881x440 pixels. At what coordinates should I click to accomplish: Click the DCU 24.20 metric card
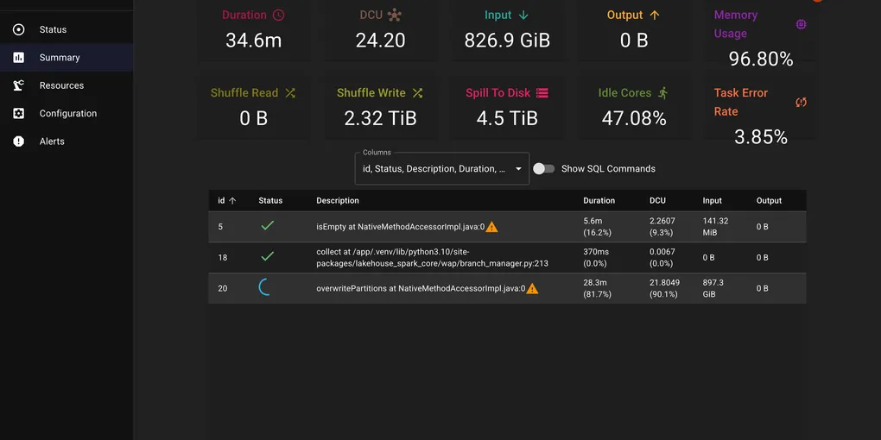pos(380,30)
